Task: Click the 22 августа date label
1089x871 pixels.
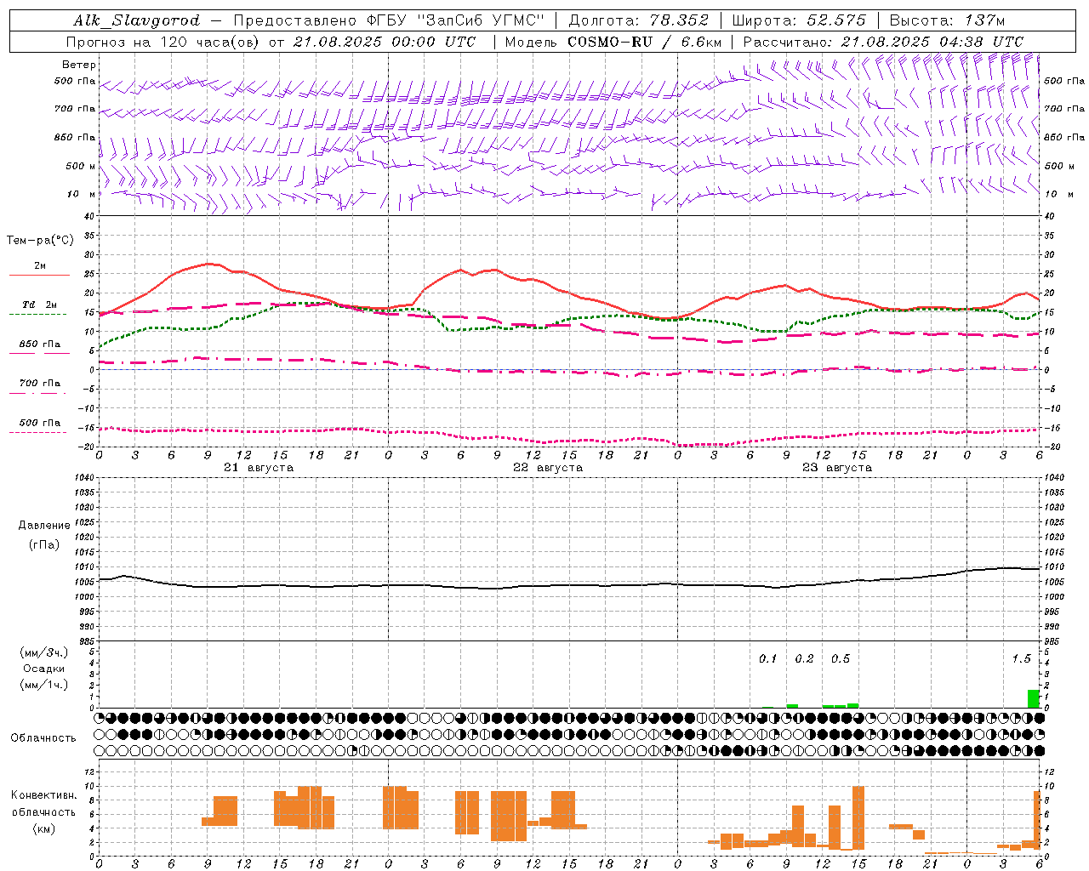Action: [x=548, y=468]
